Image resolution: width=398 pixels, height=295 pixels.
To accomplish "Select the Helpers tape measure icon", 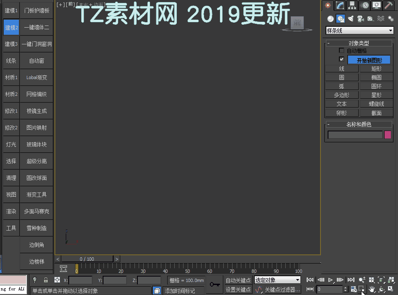I will click(x=371, y=19).
